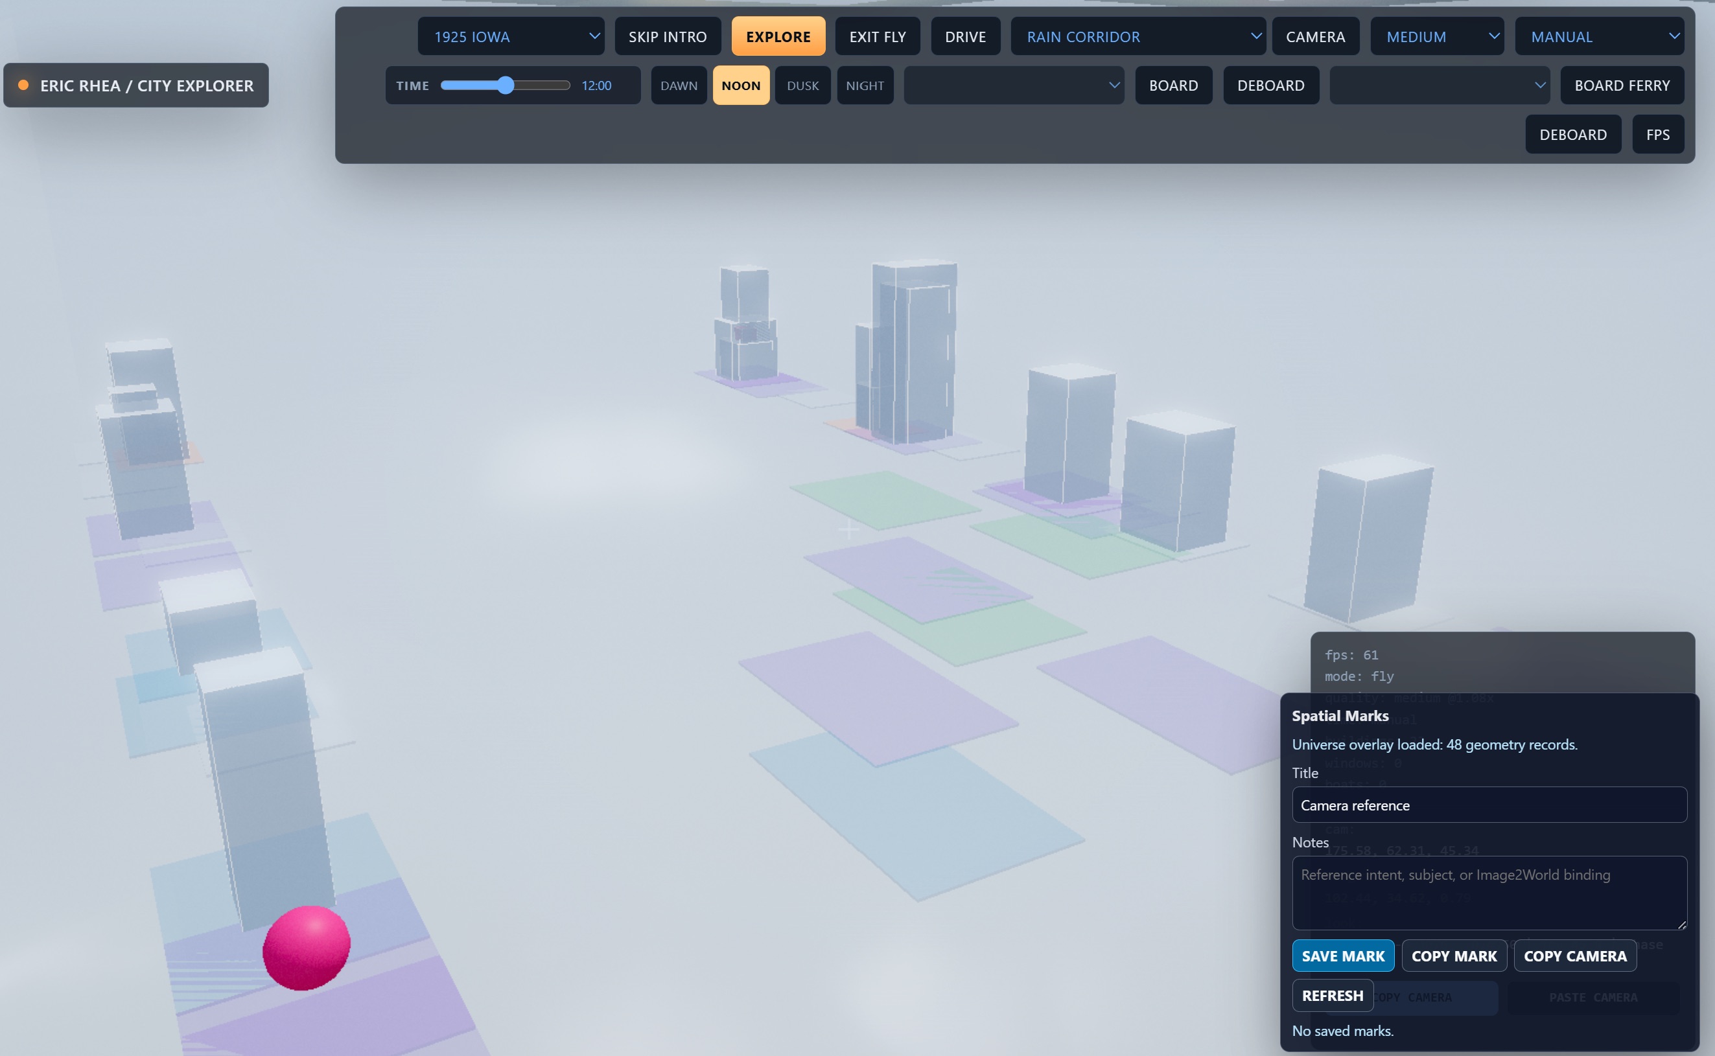Open the MEDIUM quality dropdown

(1437, 36)
